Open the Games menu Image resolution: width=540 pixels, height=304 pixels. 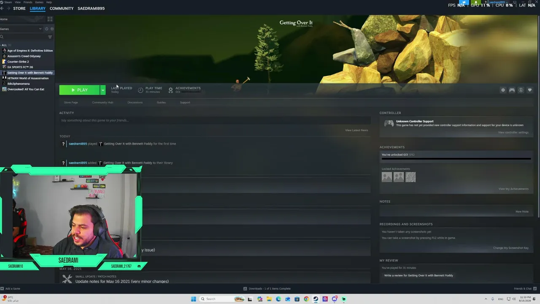point(39,2)
